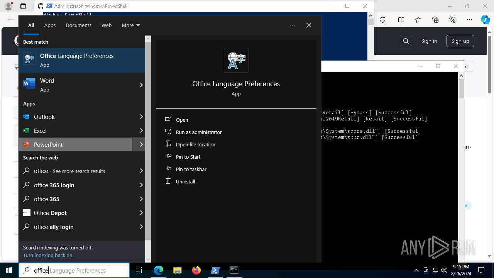Click the Office Depot logo icon
The height and width of the screenshot is (278, 494).
click(27, 213)
